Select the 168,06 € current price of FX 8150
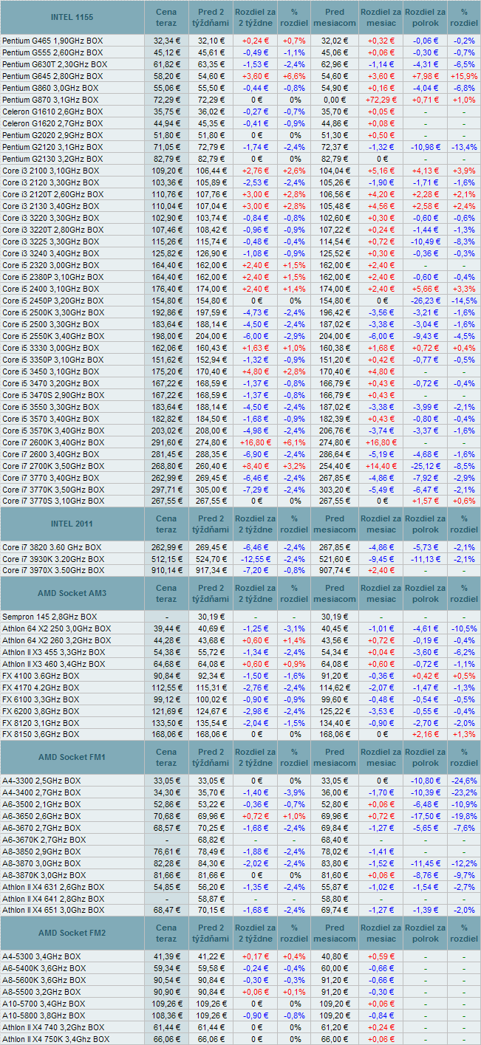The width and height of the screenshot is (481, 1045). point(166,734)
